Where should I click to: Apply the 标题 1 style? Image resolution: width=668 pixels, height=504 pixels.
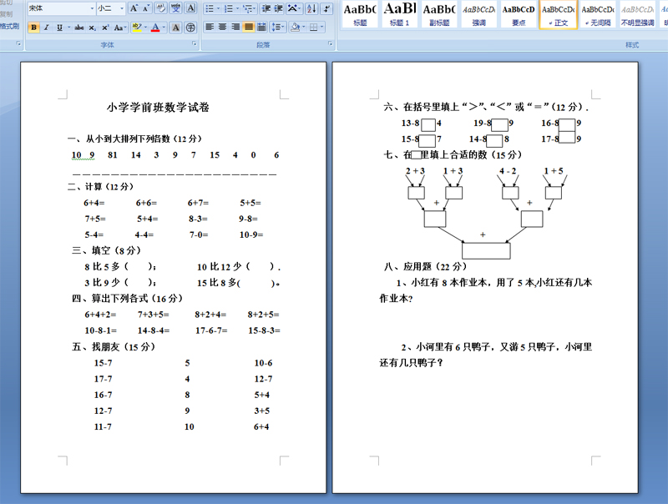point(400,14)
